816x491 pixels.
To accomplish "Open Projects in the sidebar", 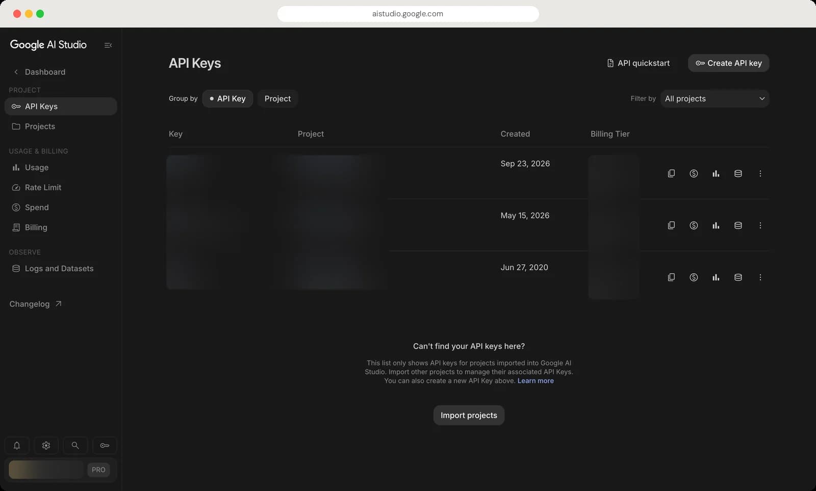I will [61, 126].
